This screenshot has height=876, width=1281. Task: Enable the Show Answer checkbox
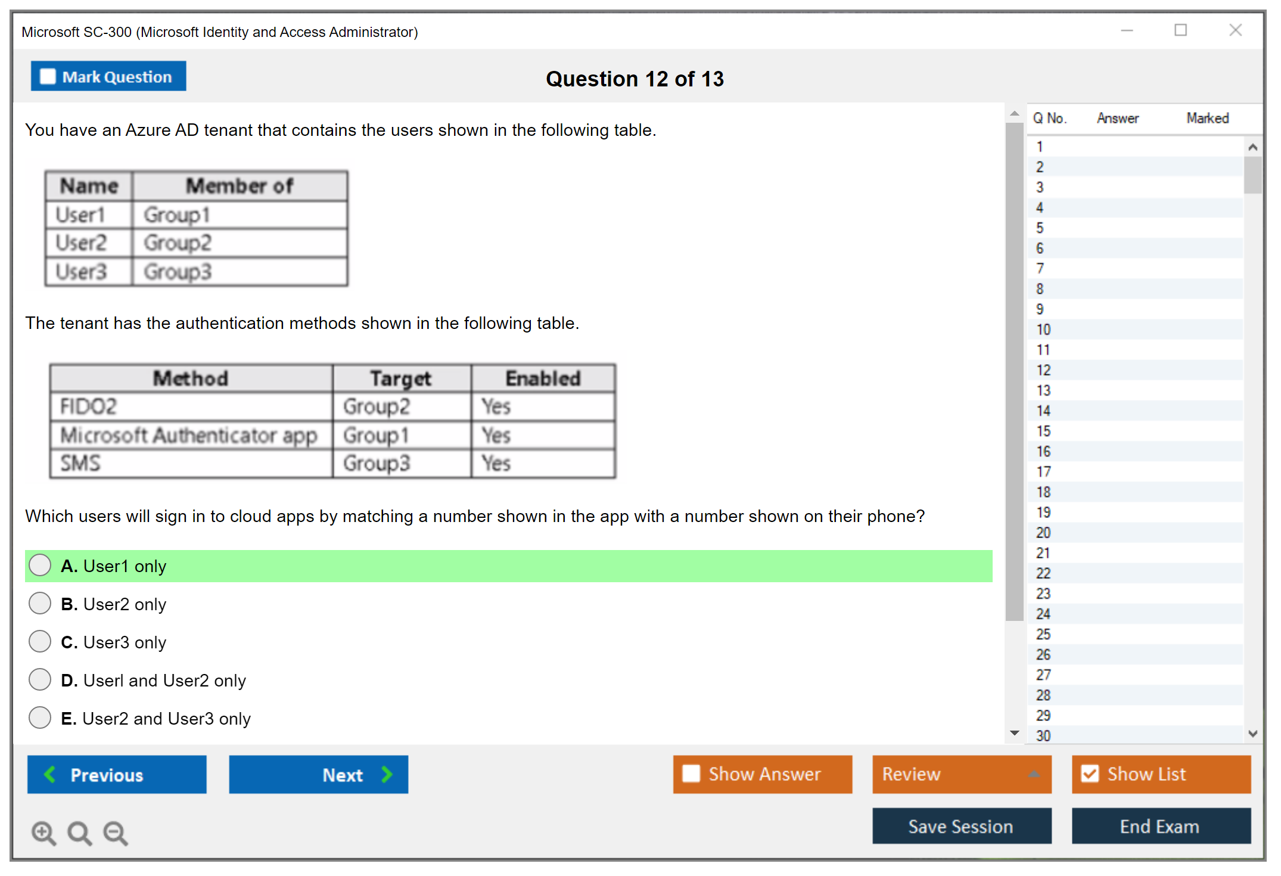point(691,774)
